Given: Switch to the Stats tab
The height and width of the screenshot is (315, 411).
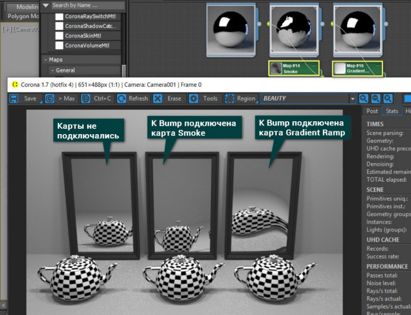Looking at the screenshot, I should [x=392, y=111].
